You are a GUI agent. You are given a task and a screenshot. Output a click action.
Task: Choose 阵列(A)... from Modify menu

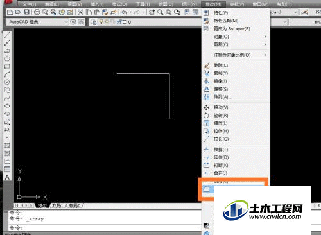coord(236,97)
